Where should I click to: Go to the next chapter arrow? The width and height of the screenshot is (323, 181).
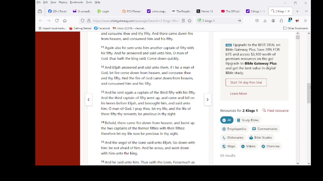207,100
